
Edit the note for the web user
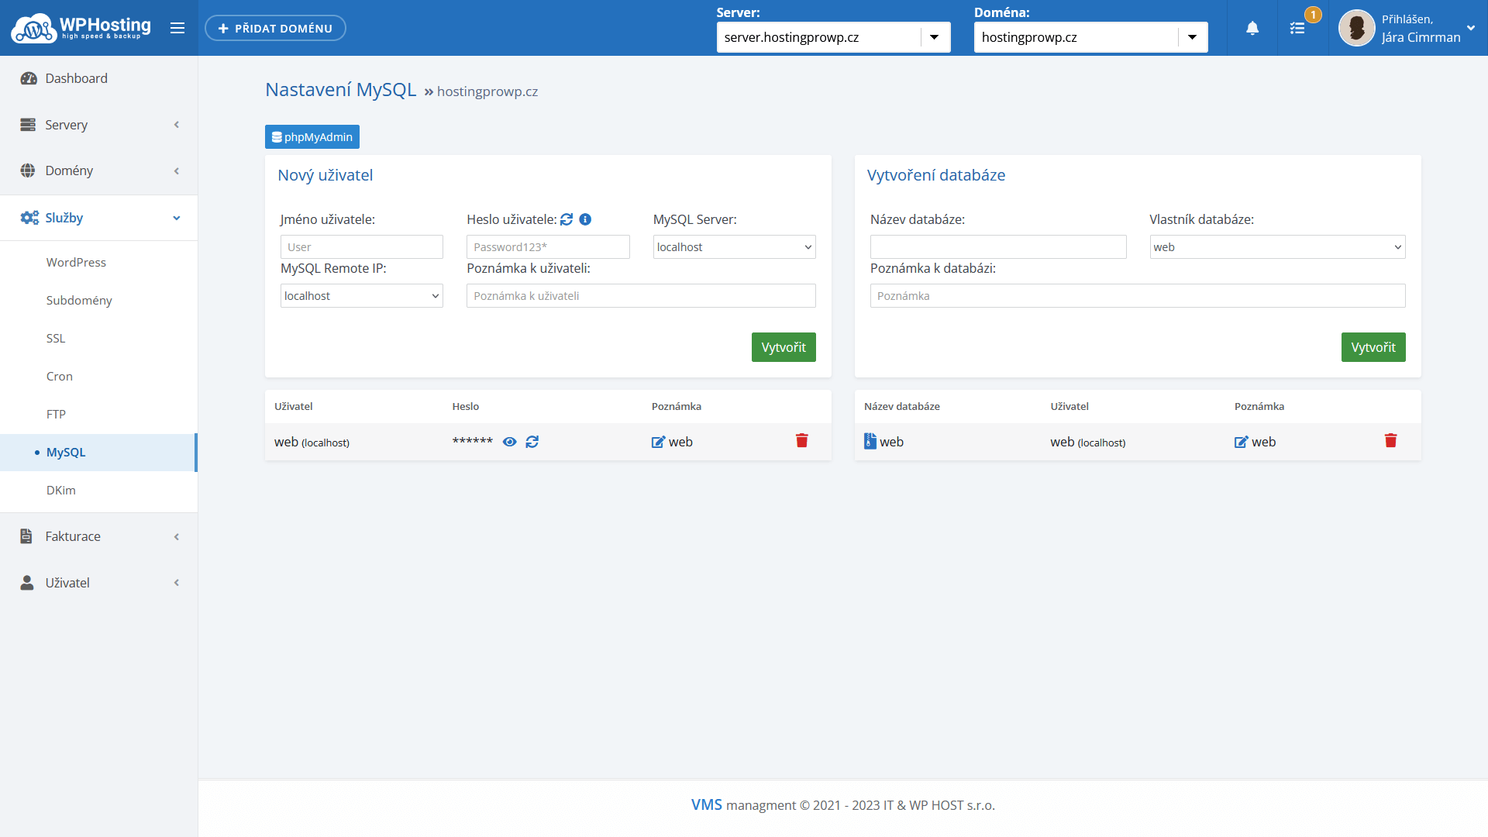pyautogui.click(x=658, y=442)
